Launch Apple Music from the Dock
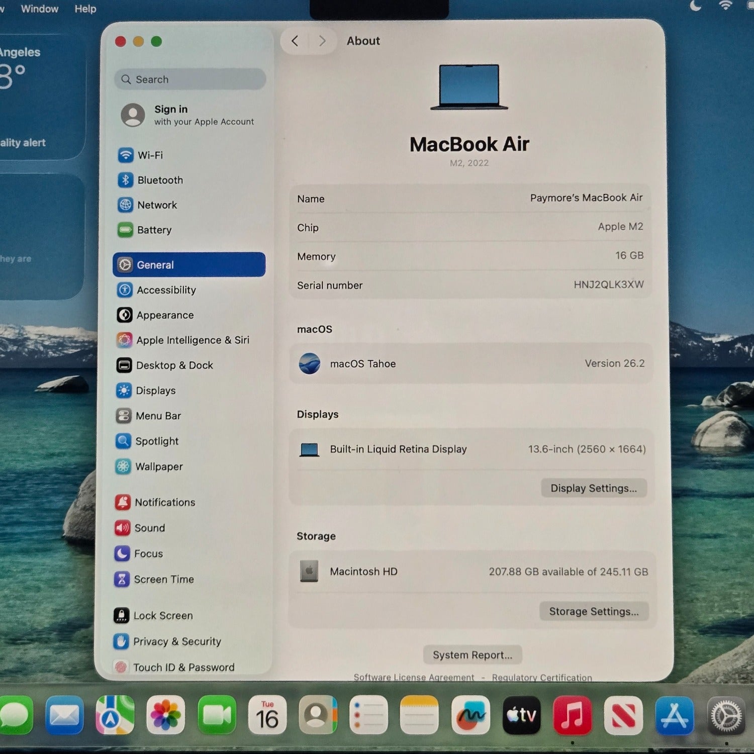 (x=572, y=715)
